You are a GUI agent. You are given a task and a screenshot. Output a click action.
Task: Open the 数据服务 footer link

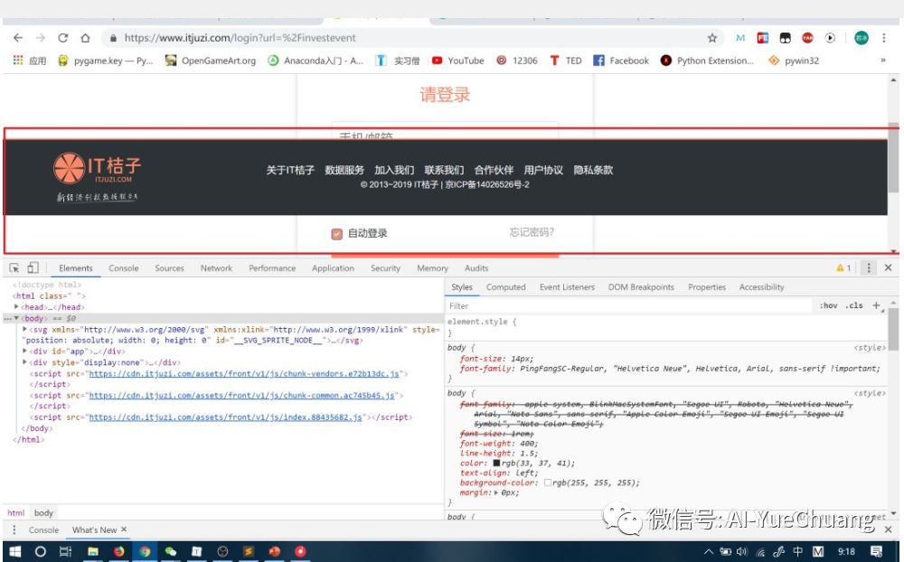tap(344, 170)
